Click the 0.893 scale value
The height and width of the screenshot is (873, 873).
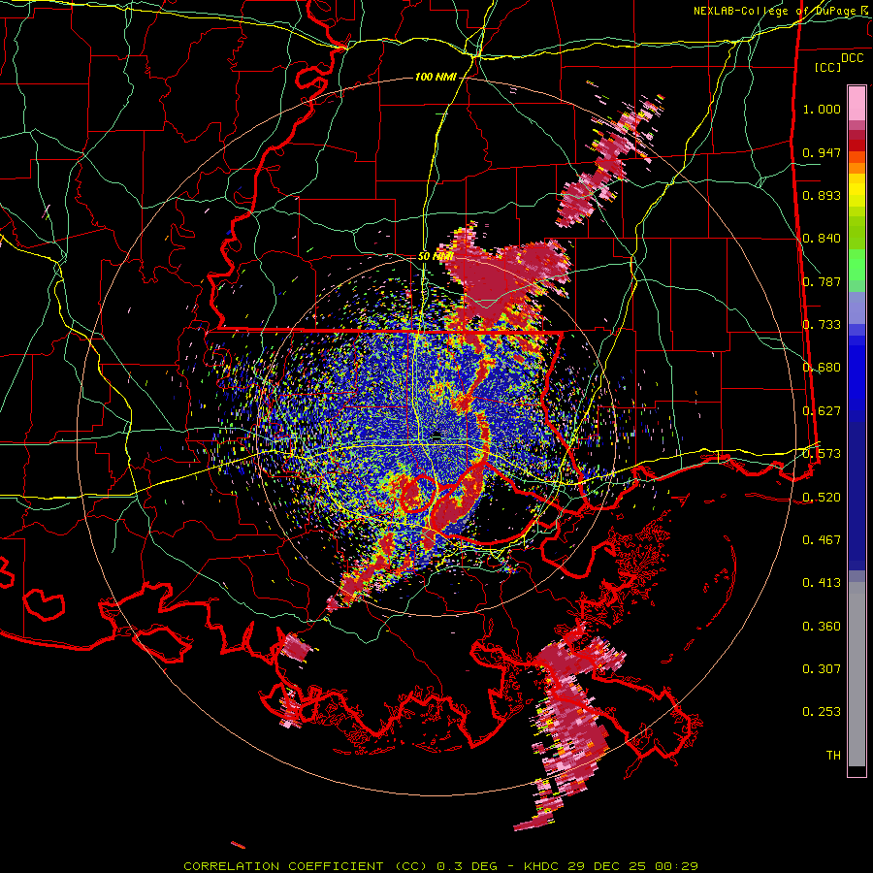coord(822,195)
